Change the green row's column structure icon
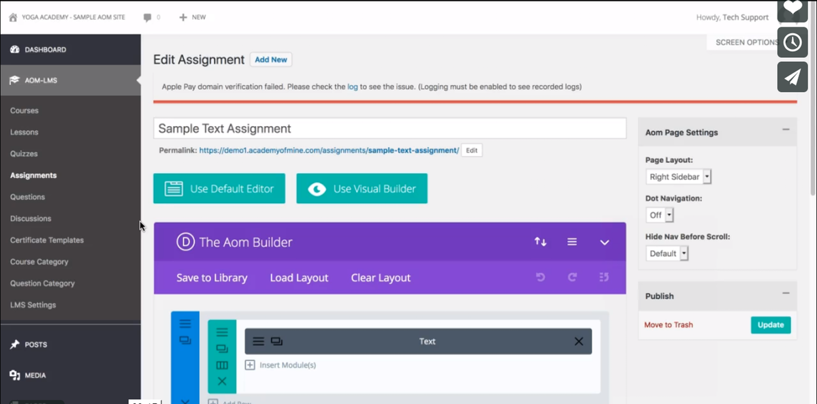Screen dimensions: 817x404 pos(222,365)
